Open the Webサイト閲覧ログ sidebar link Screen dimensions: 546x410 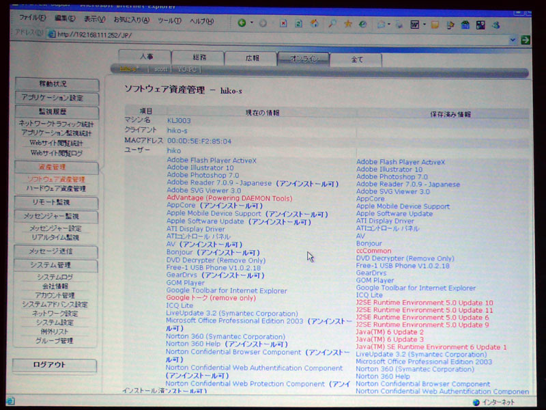(57, 152)
